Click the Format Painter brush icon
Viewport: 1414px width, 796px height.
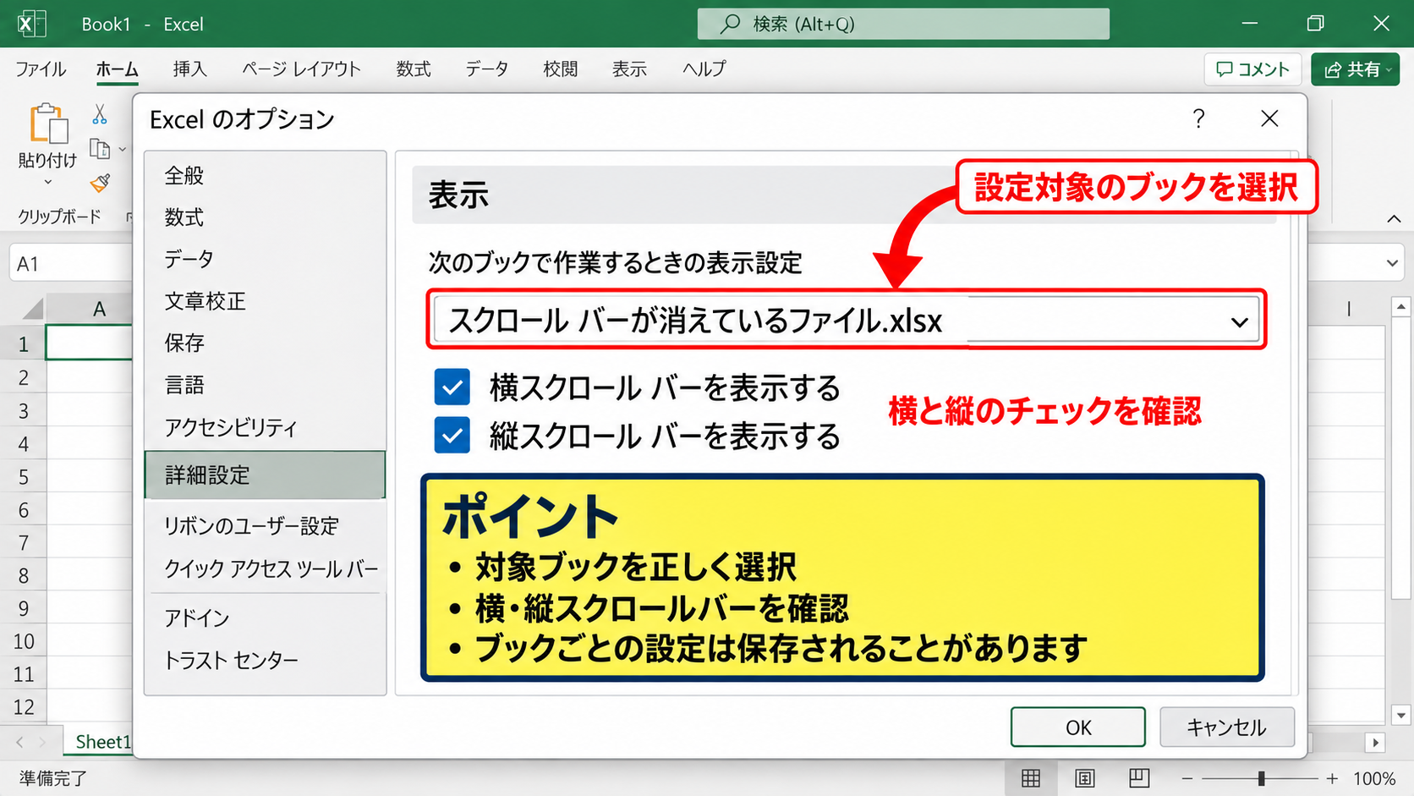(100, 183)
